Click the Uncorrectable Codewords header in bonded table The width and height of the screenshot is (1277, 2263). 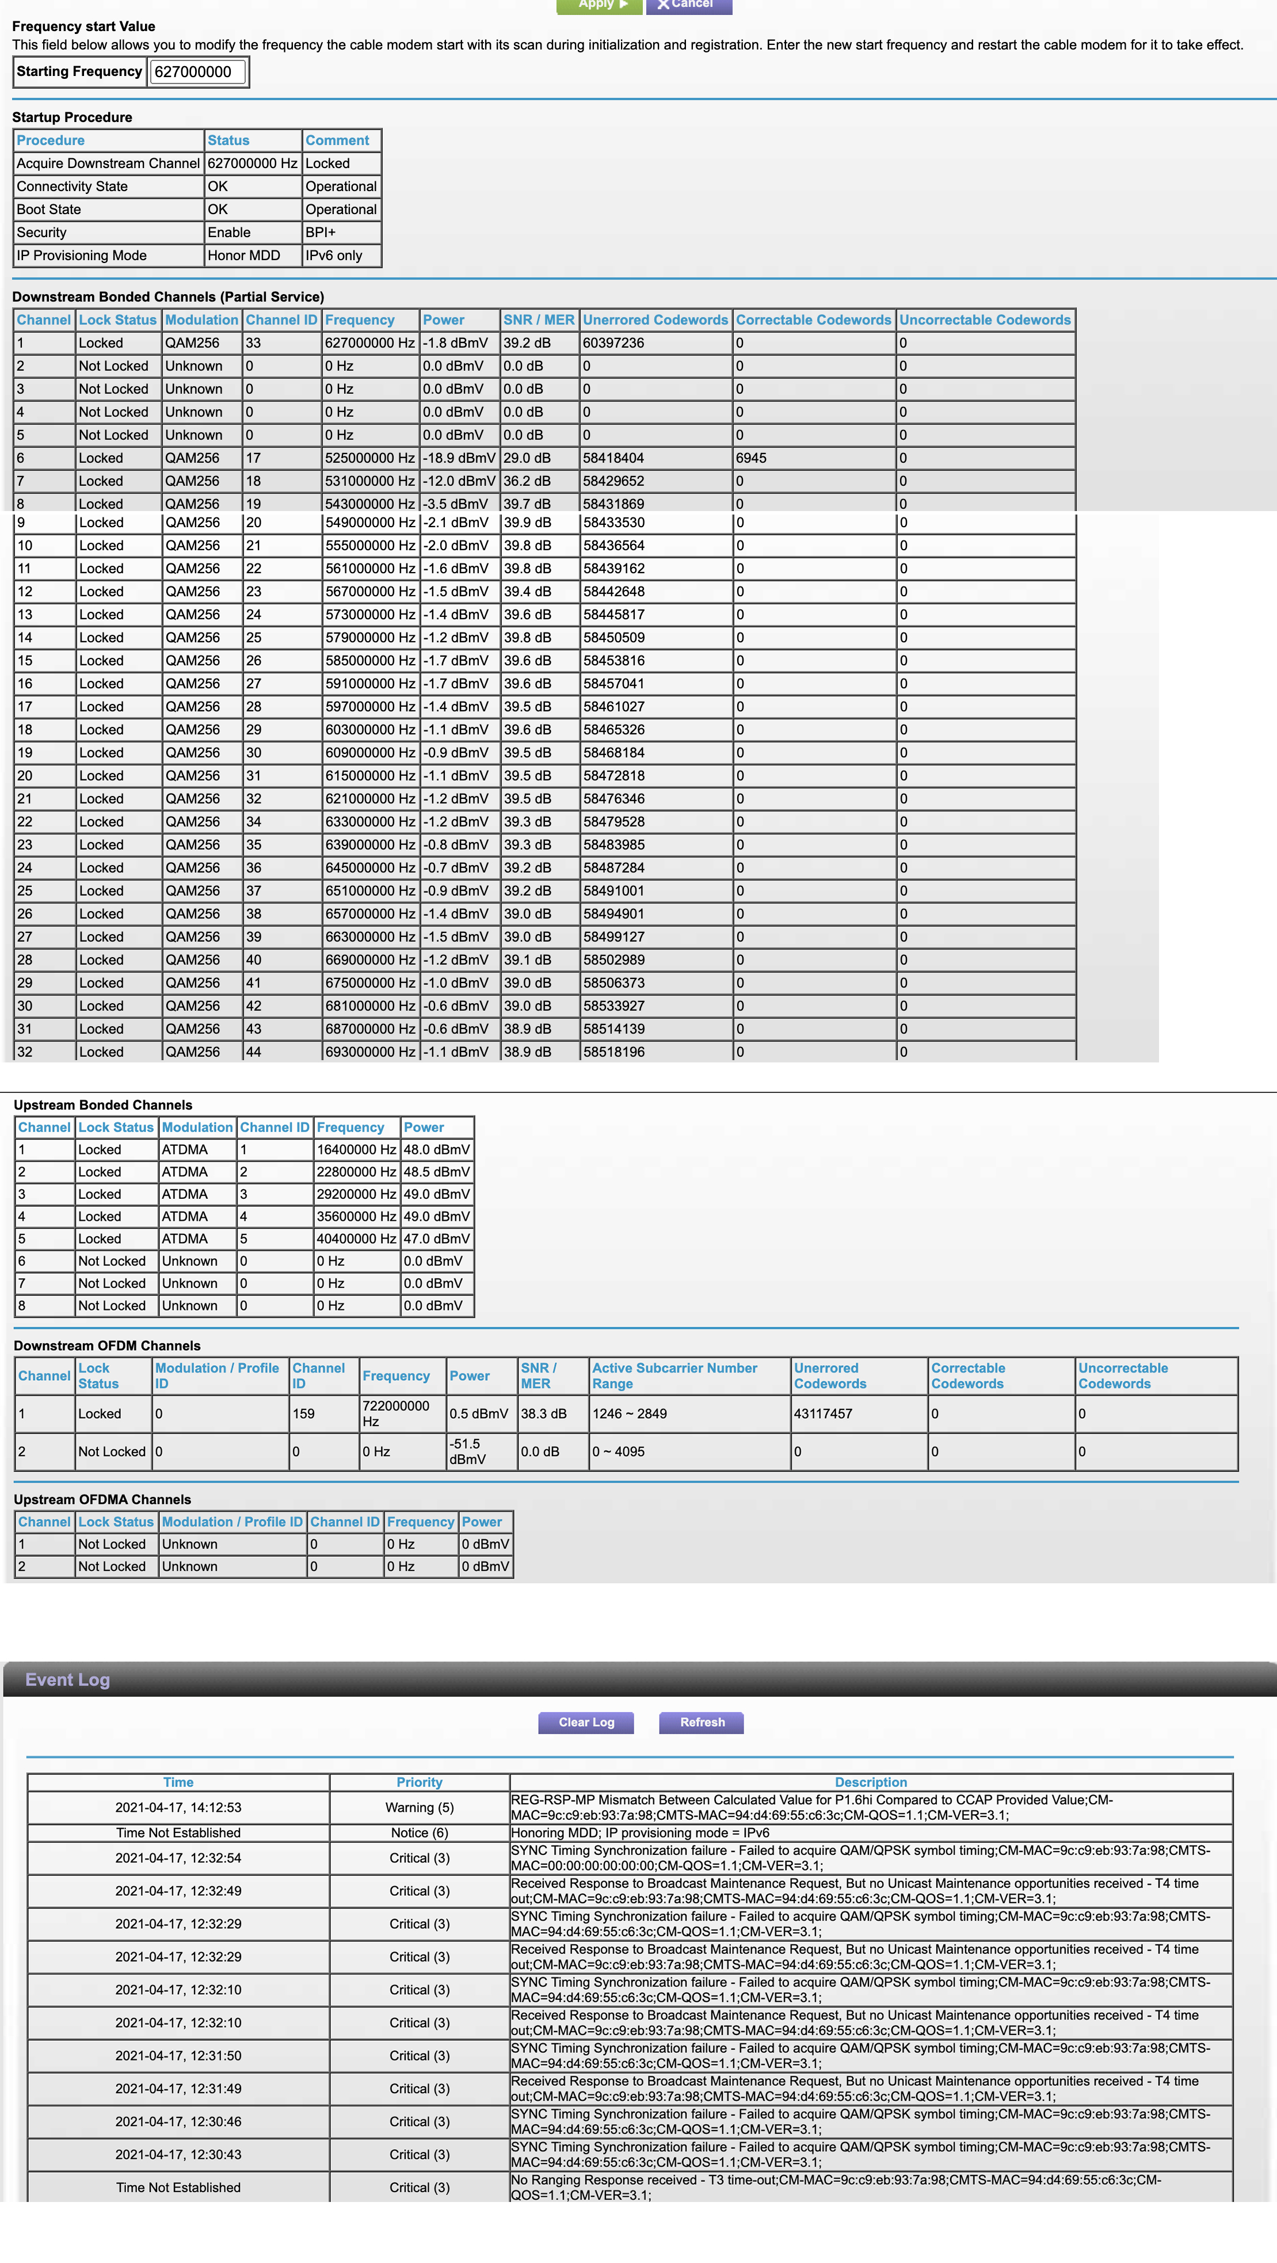[x=985, y=320]
